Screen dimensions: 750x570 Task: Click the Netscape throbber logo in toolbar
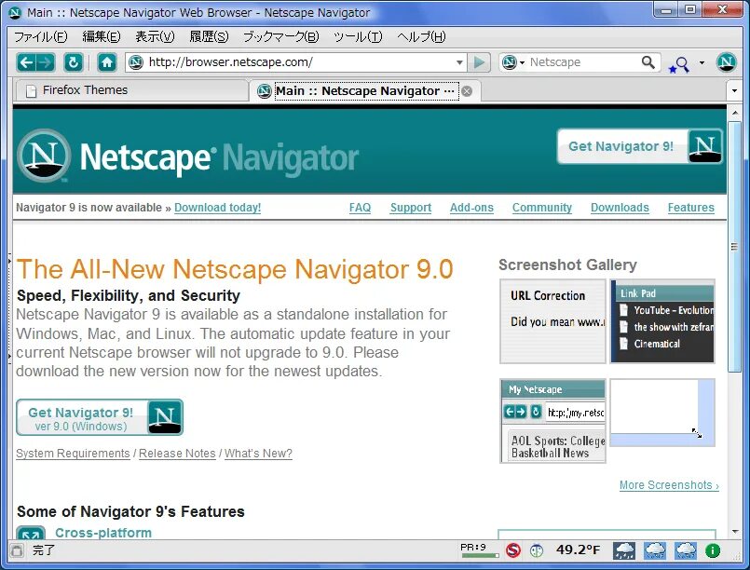pos(727,62)
